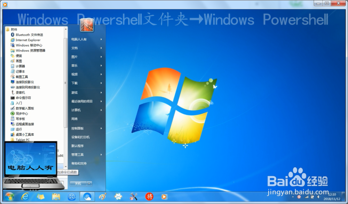The height and width of the screenshot is (204, 348).
Task: Click the programs list scrollbar thumb
Action: 65,83
